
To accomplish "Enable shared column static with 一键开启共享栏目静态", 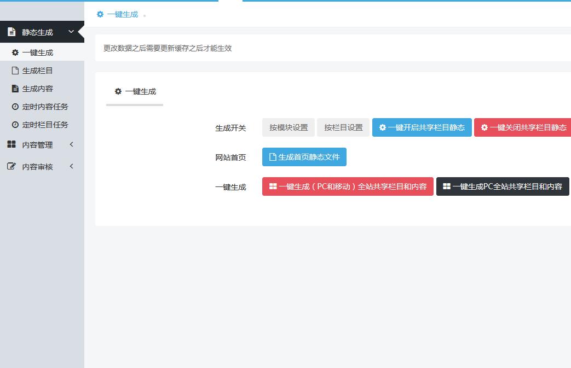I will pos(422,127).
